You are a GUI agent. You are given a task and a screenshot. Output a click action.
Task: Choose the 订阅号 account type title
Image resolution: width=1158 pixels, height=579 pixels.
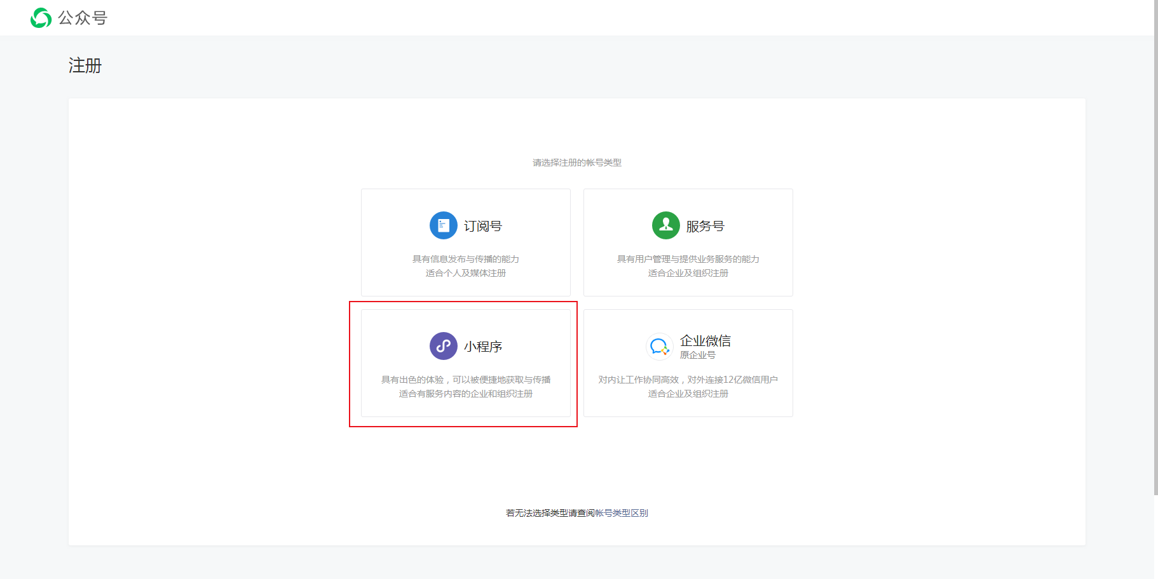(x=483, y=226)
